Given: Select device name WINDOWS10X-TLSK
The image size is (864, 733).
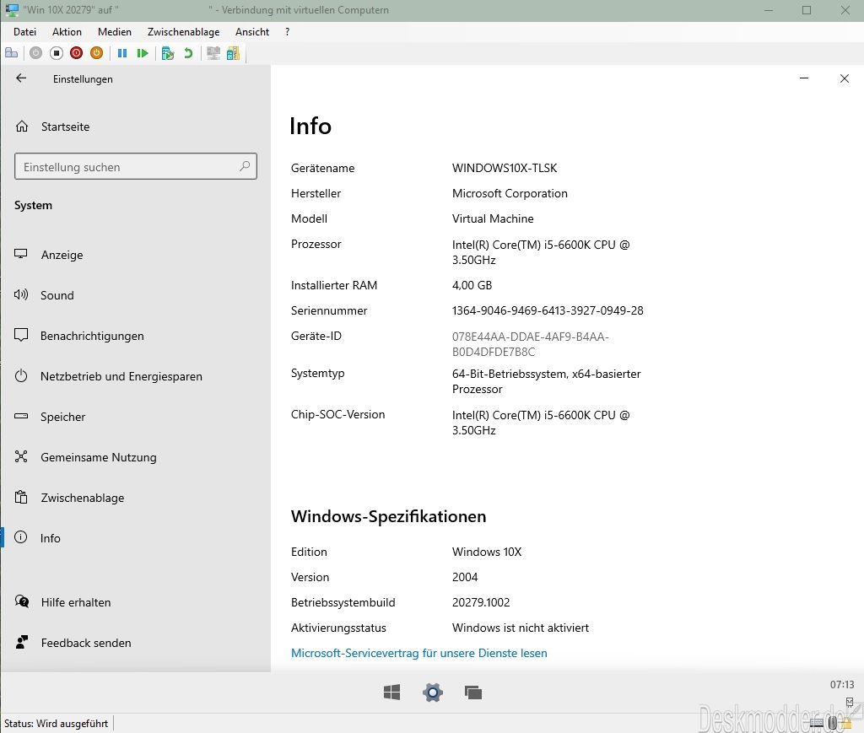Looking at the screenshot, I should (505, 168).
